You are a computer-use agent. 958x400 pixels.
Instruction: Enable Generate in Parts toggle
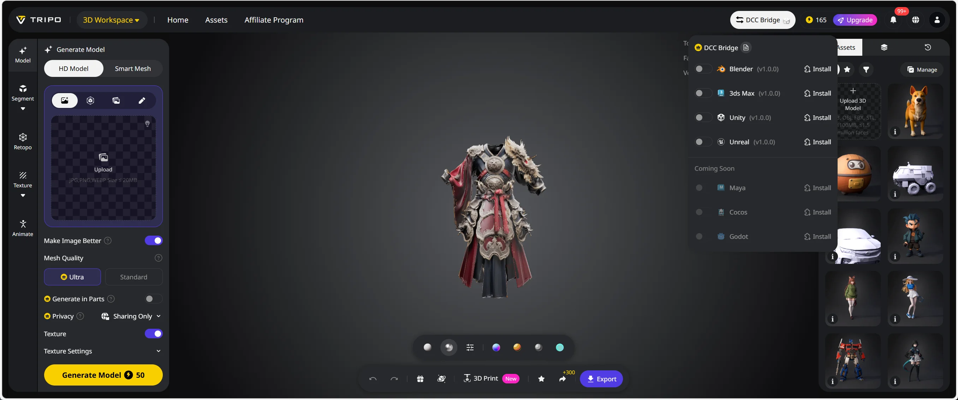[x=154, y=299]
